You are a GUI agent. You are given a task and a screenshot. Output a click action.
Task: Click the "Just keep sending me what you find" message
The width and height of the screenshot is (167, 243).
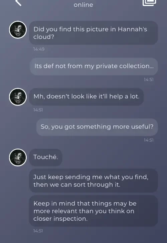tap(93, 181)
